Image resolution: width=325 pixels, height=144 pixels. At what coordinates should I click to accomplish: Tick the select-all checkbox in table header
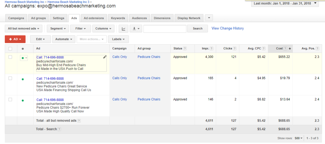pyautogui.click(x=10, y=48)
